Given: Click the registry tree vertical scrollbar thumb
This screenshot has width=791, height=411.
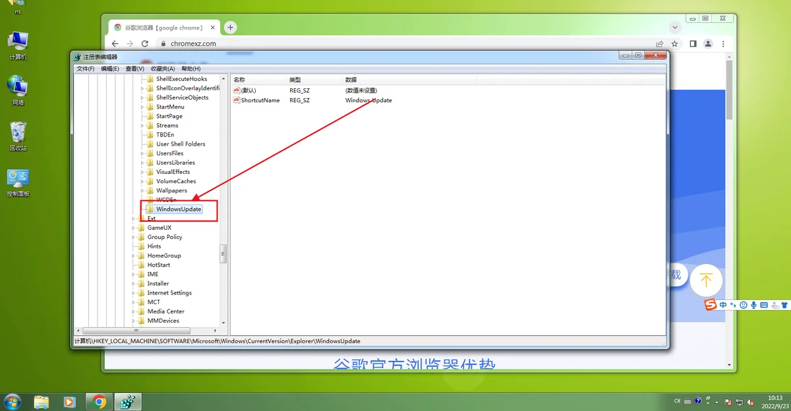Looking at the screenshot, I should 223,254.
